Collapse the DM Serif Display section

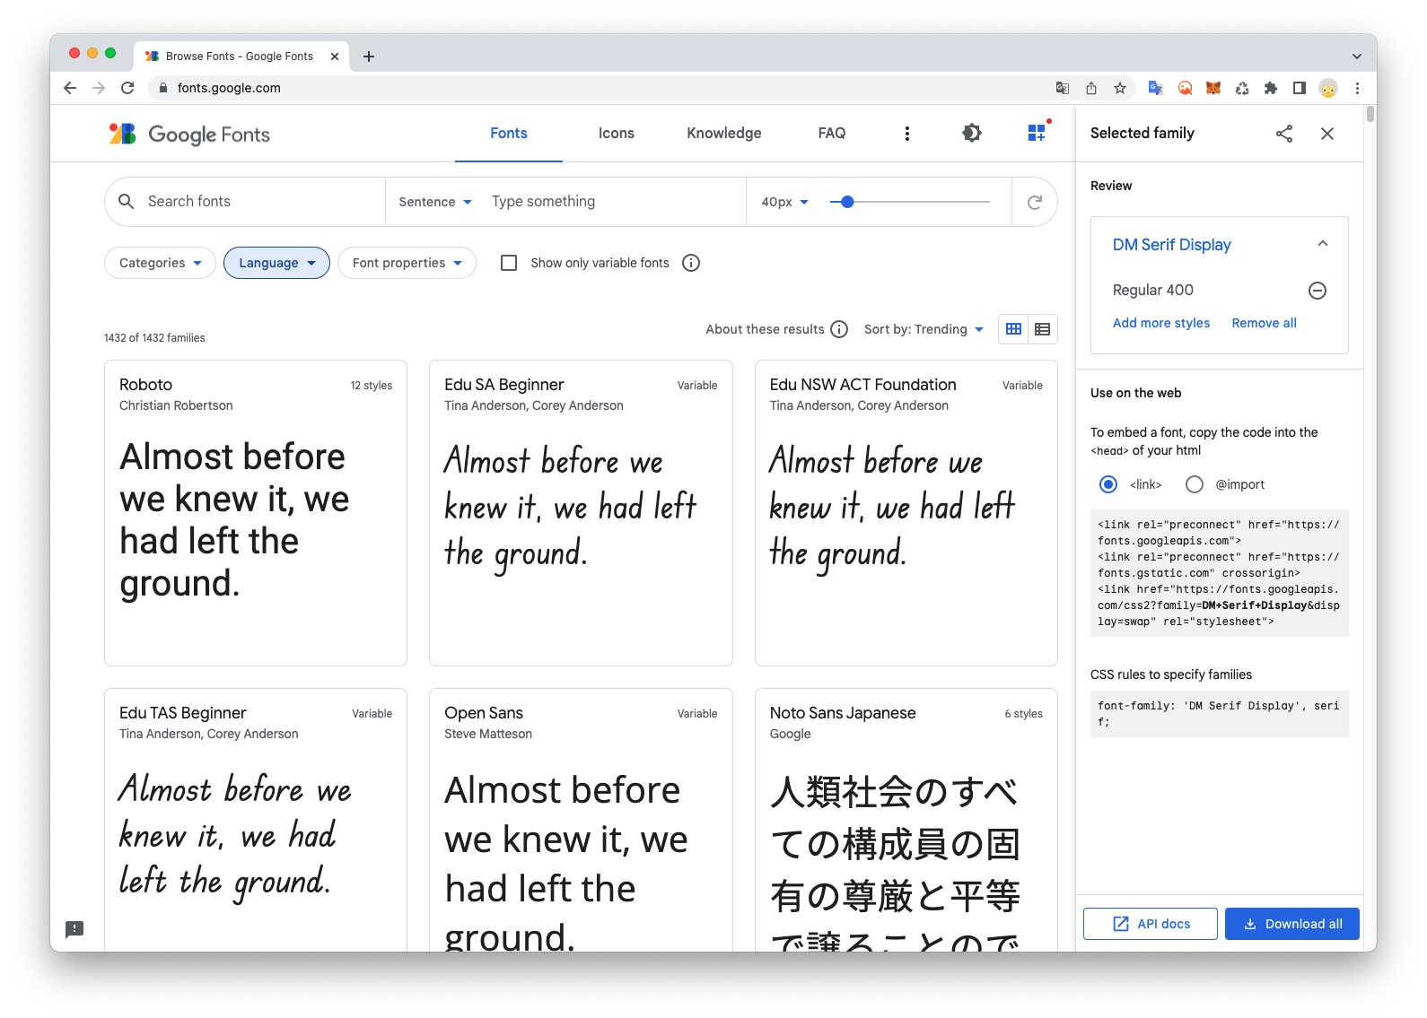click(x=1321, y=244)
